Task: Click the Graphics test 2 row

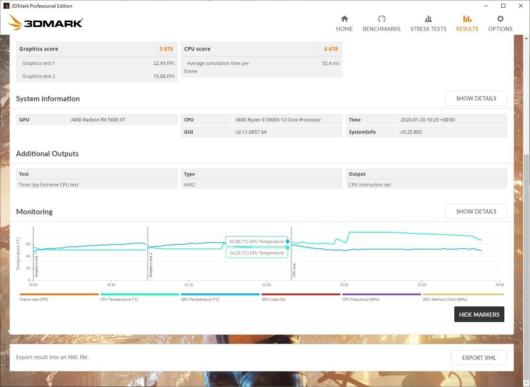Action: click(x=97, y=76)
